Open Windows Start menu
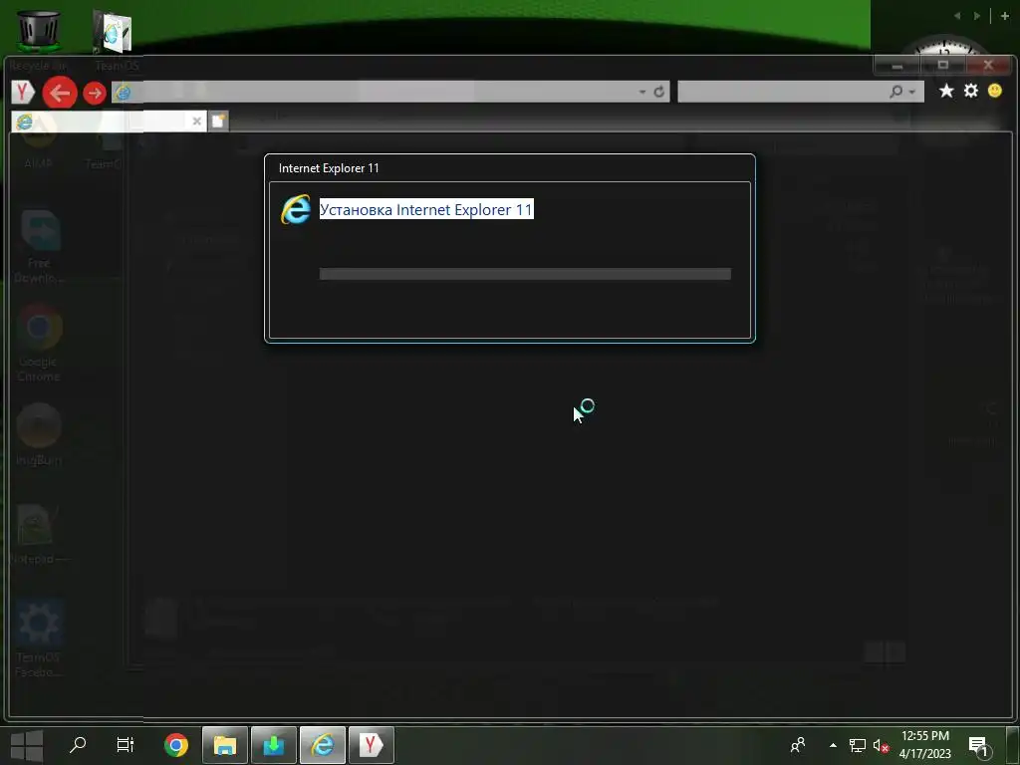The height and width of the screenshot is (765, 1020). (27, 745)
